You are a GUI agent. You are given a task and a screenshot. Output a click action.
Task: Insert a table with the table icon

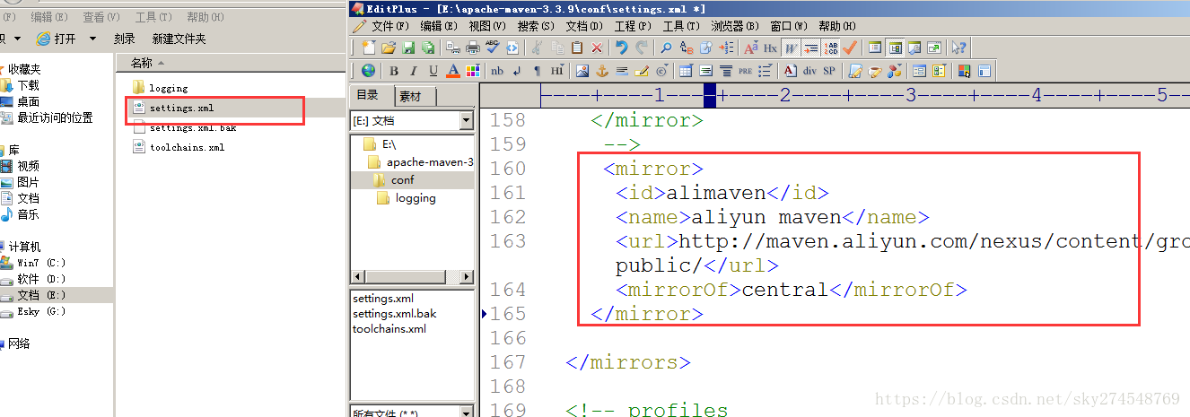click(686, 71)
